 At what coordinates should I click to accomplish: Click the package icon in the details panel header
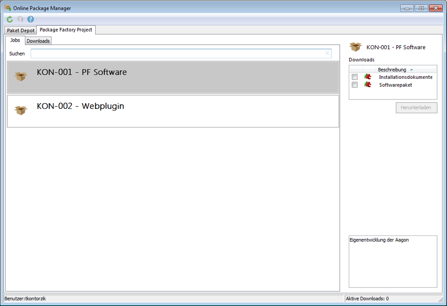coord(356,47)
